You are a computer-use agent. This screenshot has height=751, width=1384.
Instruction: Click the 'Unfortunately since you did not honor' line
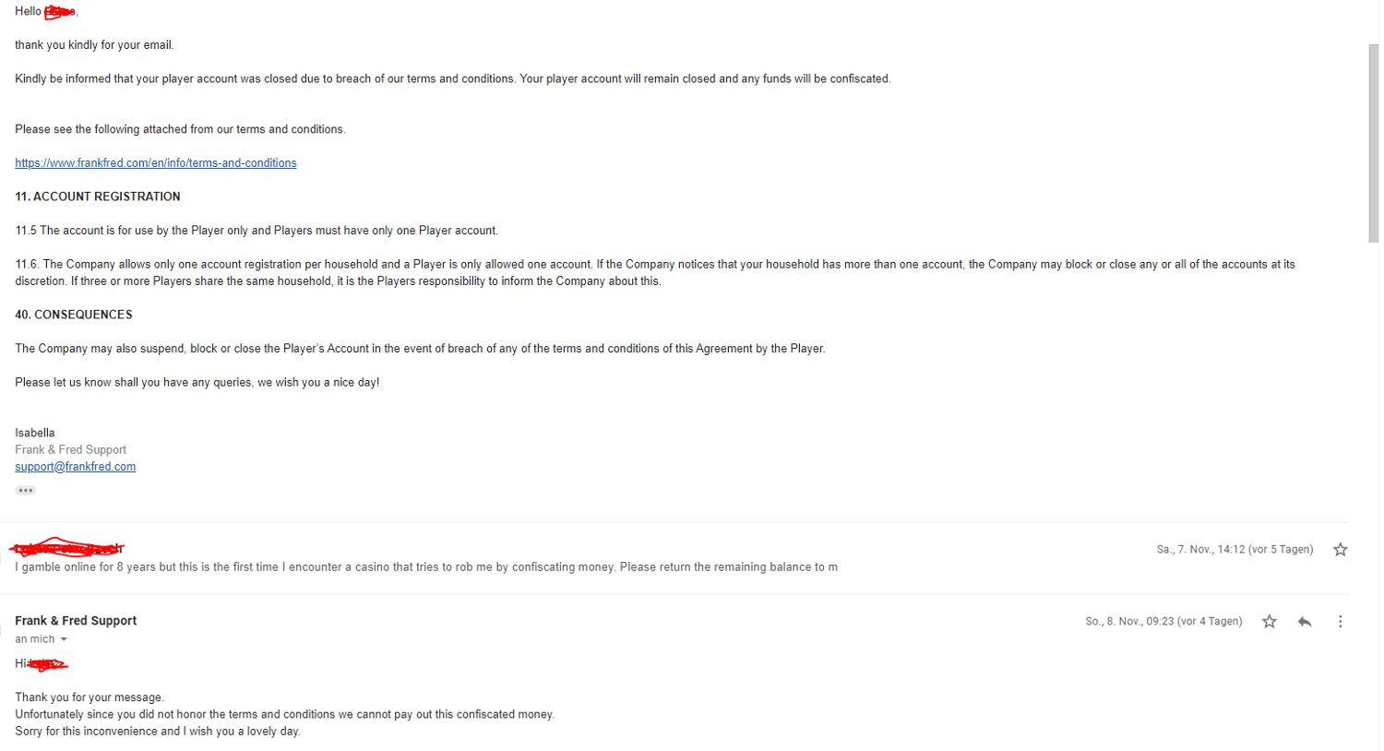(x=284, y=714)
